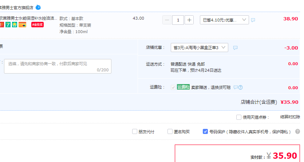This screenshot has width=304, height=162.
Task: Expand the 省3元 store coupon dropdown
Action: [199, 47]
